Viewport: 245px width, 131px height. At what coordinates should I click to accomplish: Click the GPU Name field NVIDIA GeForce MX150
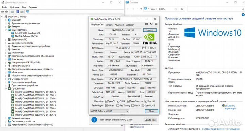pyautogui.click(x=123, y=30)
